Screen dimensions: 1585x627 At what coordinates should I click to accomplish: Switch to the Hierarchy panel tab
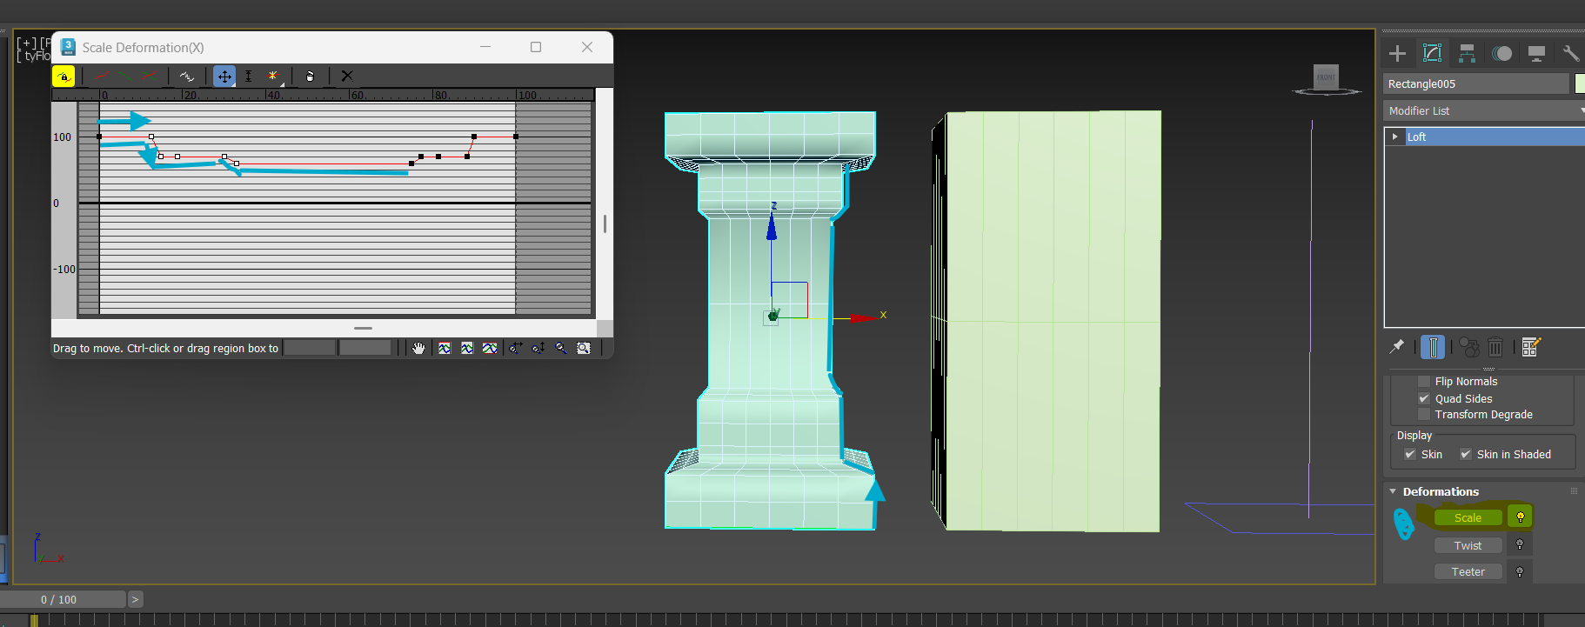tap(1467, 53)
